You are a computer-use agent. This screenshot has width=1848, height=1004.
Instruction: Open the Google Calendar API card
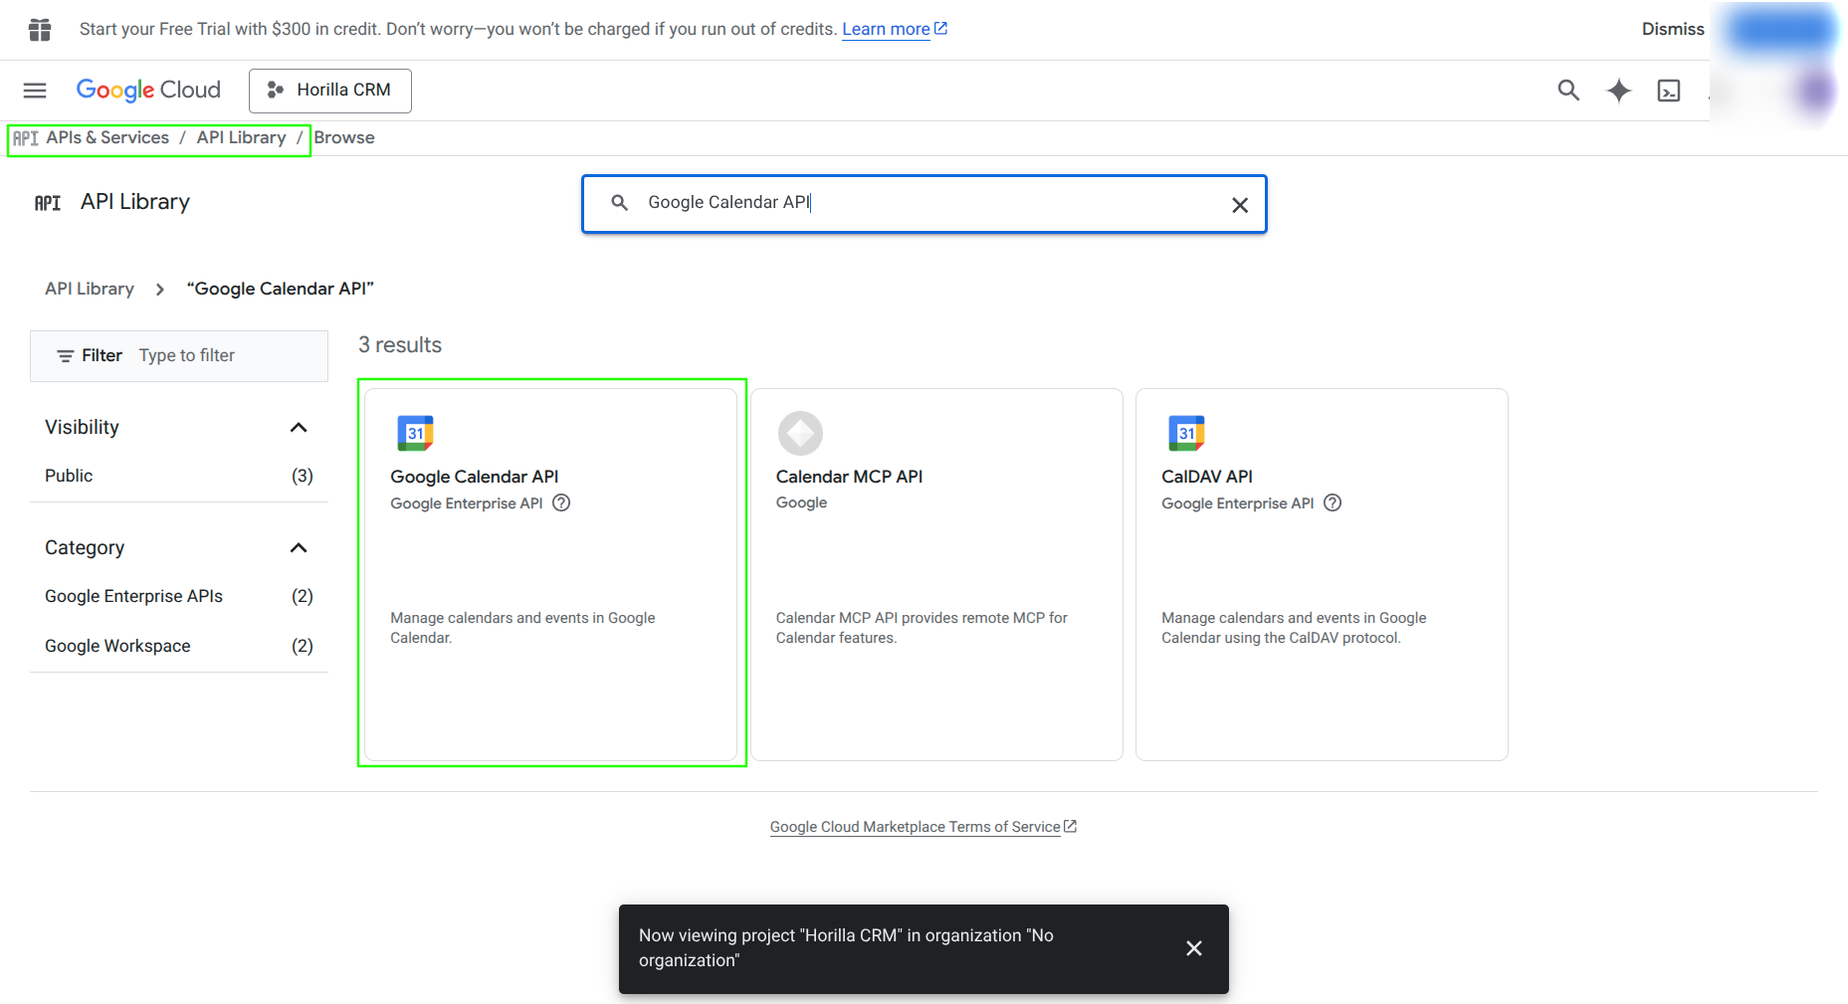551,574
